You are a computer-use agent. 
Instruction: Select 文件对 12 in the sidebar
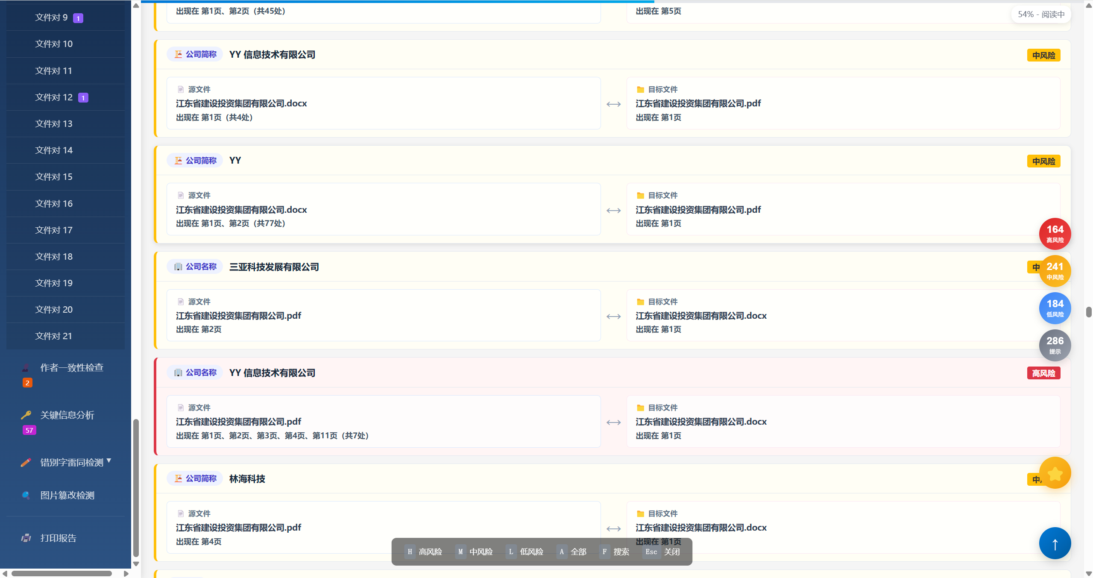click(x=66, y=97)
